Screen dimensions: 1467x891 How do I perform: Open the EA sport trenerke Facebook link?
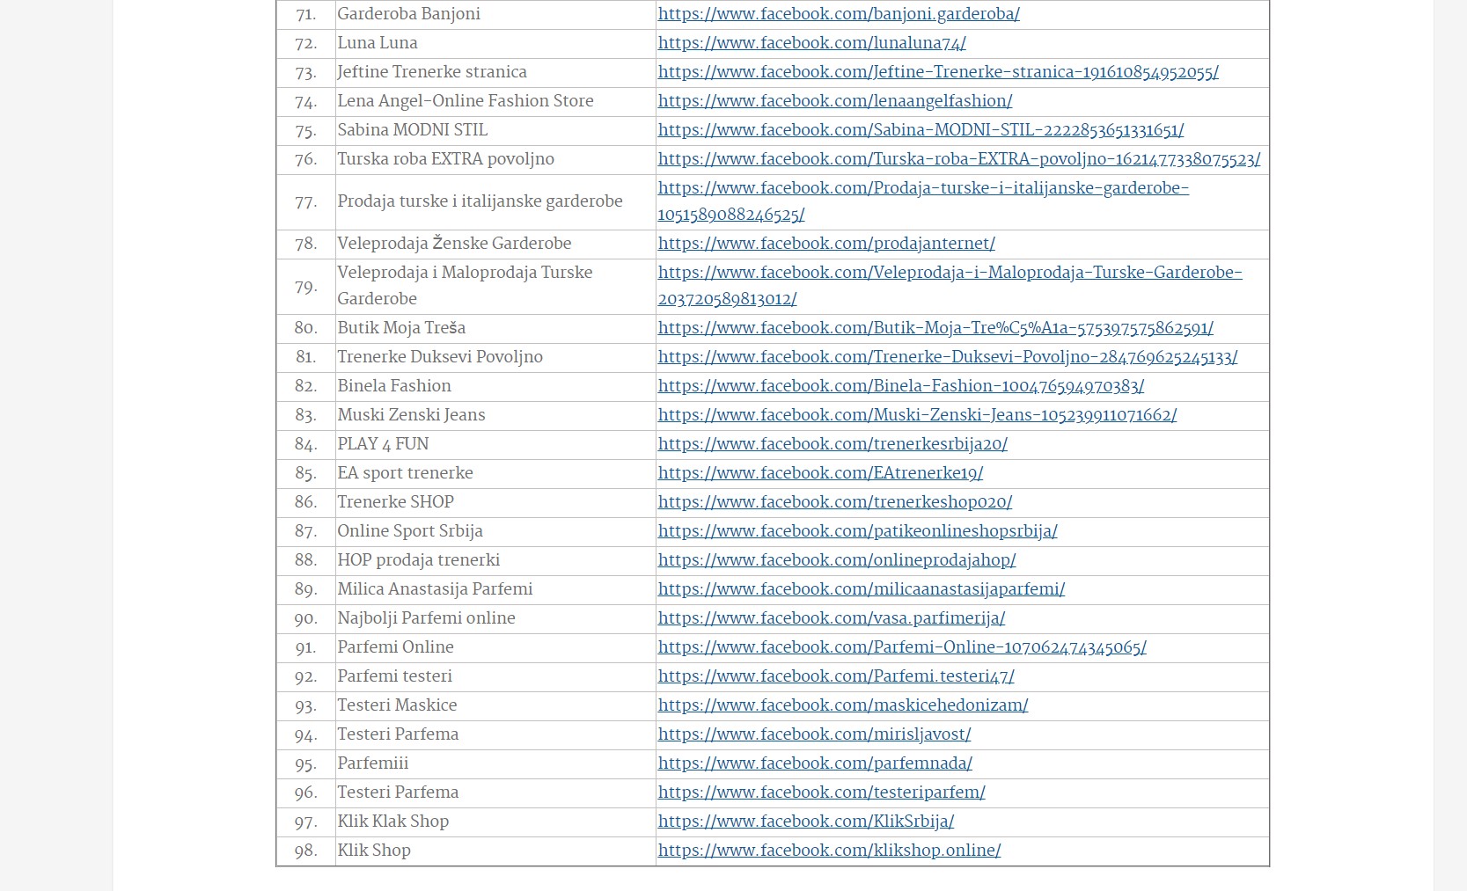point(820,473)
